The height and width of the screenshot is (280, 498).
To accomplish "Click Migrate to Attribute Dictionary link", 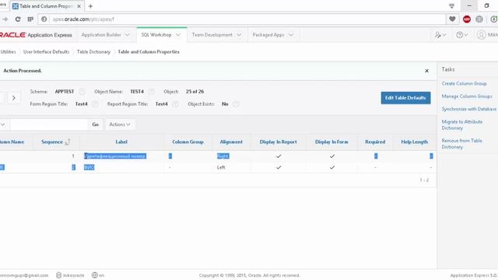I will tap(462, 124).
